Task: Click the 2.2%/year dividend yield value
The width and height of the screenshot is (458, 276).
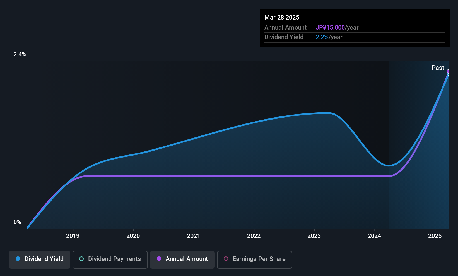Action: 329,37
